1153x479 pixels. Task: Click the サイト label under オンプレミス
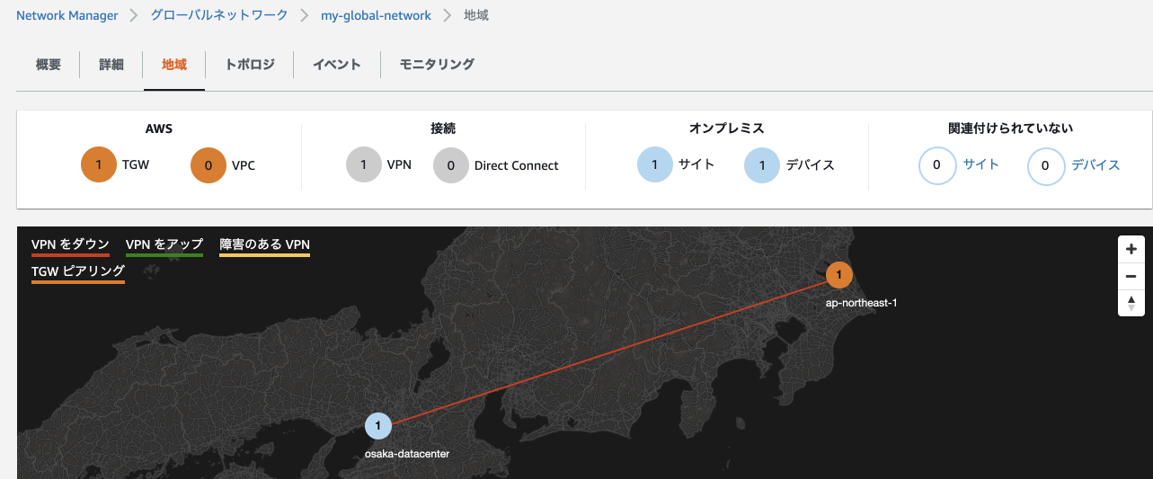pyautogui.click(x=696, y=165)
